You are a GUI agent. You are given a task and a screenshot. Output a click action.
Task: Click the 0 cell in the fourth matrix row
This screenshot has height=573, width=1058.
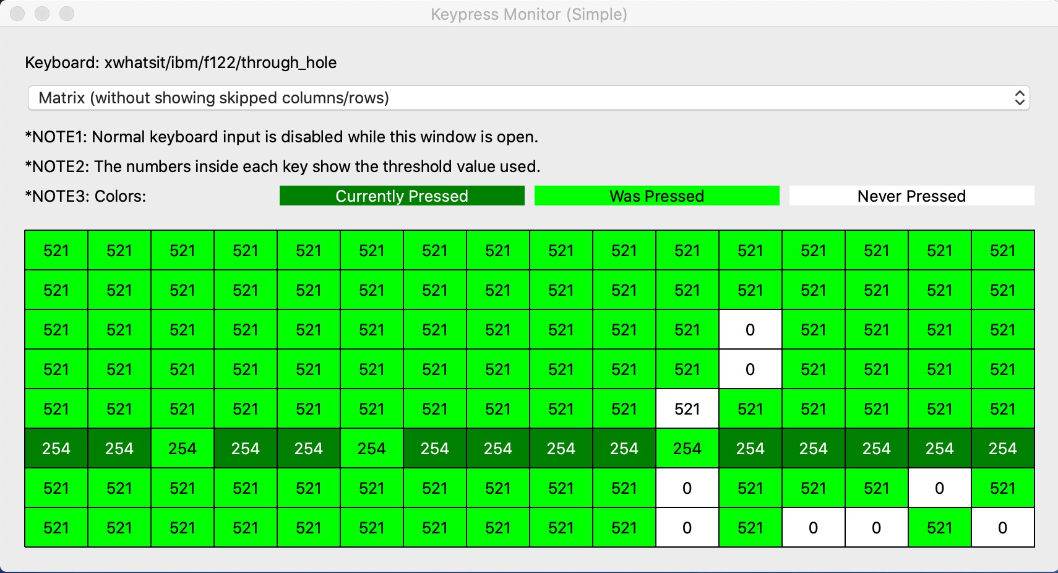pyautogui.click(x=750, y=369)
